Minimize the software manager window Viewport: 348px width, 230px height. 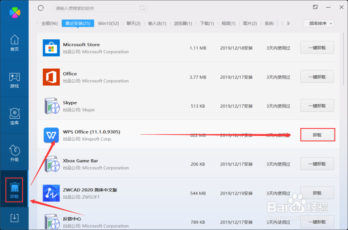[x=329, y=7]
